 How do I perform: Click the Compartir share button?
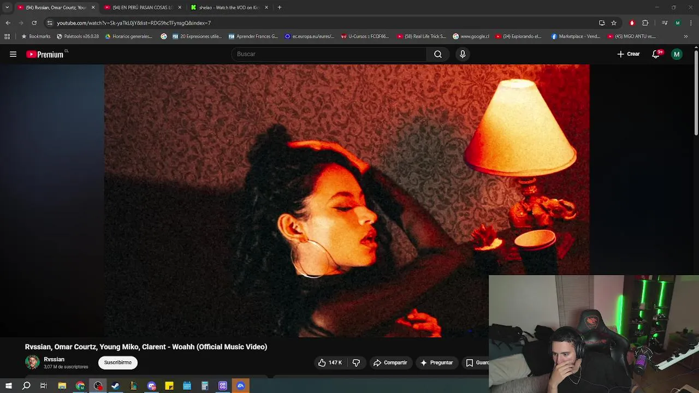(x=390, y=362)
